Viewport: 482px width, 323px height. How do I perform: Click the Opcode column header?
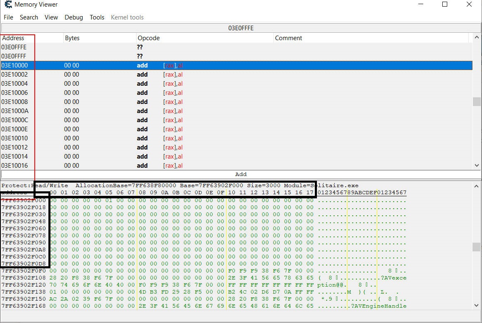point(149,38)
